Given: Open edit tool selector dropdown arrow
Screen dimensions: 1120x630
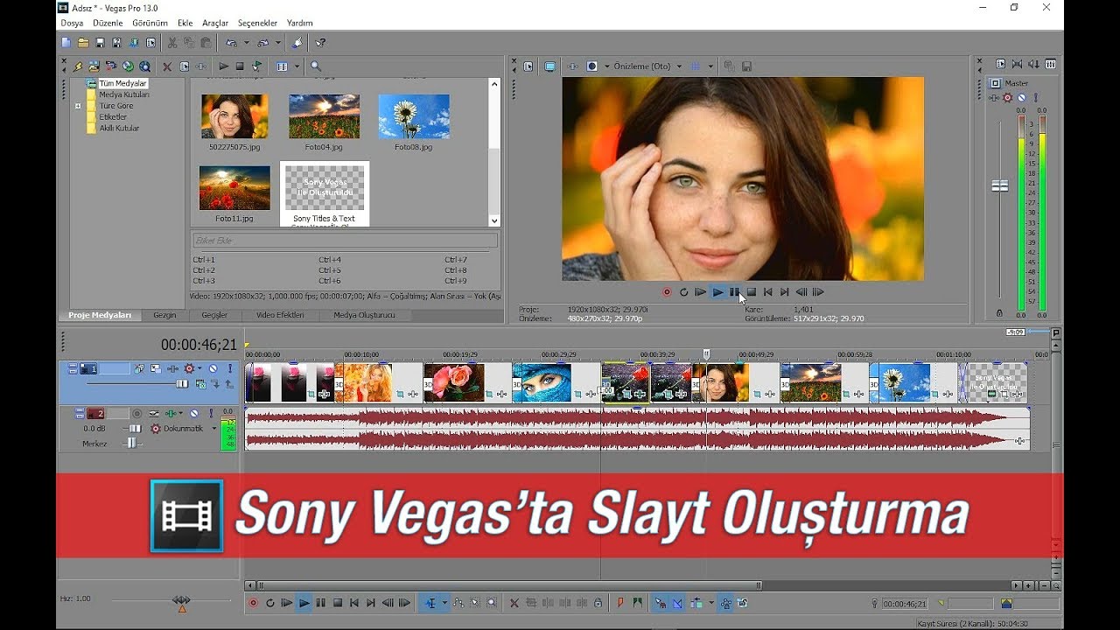Looking at the screenshot, I should tap(444, 603).
